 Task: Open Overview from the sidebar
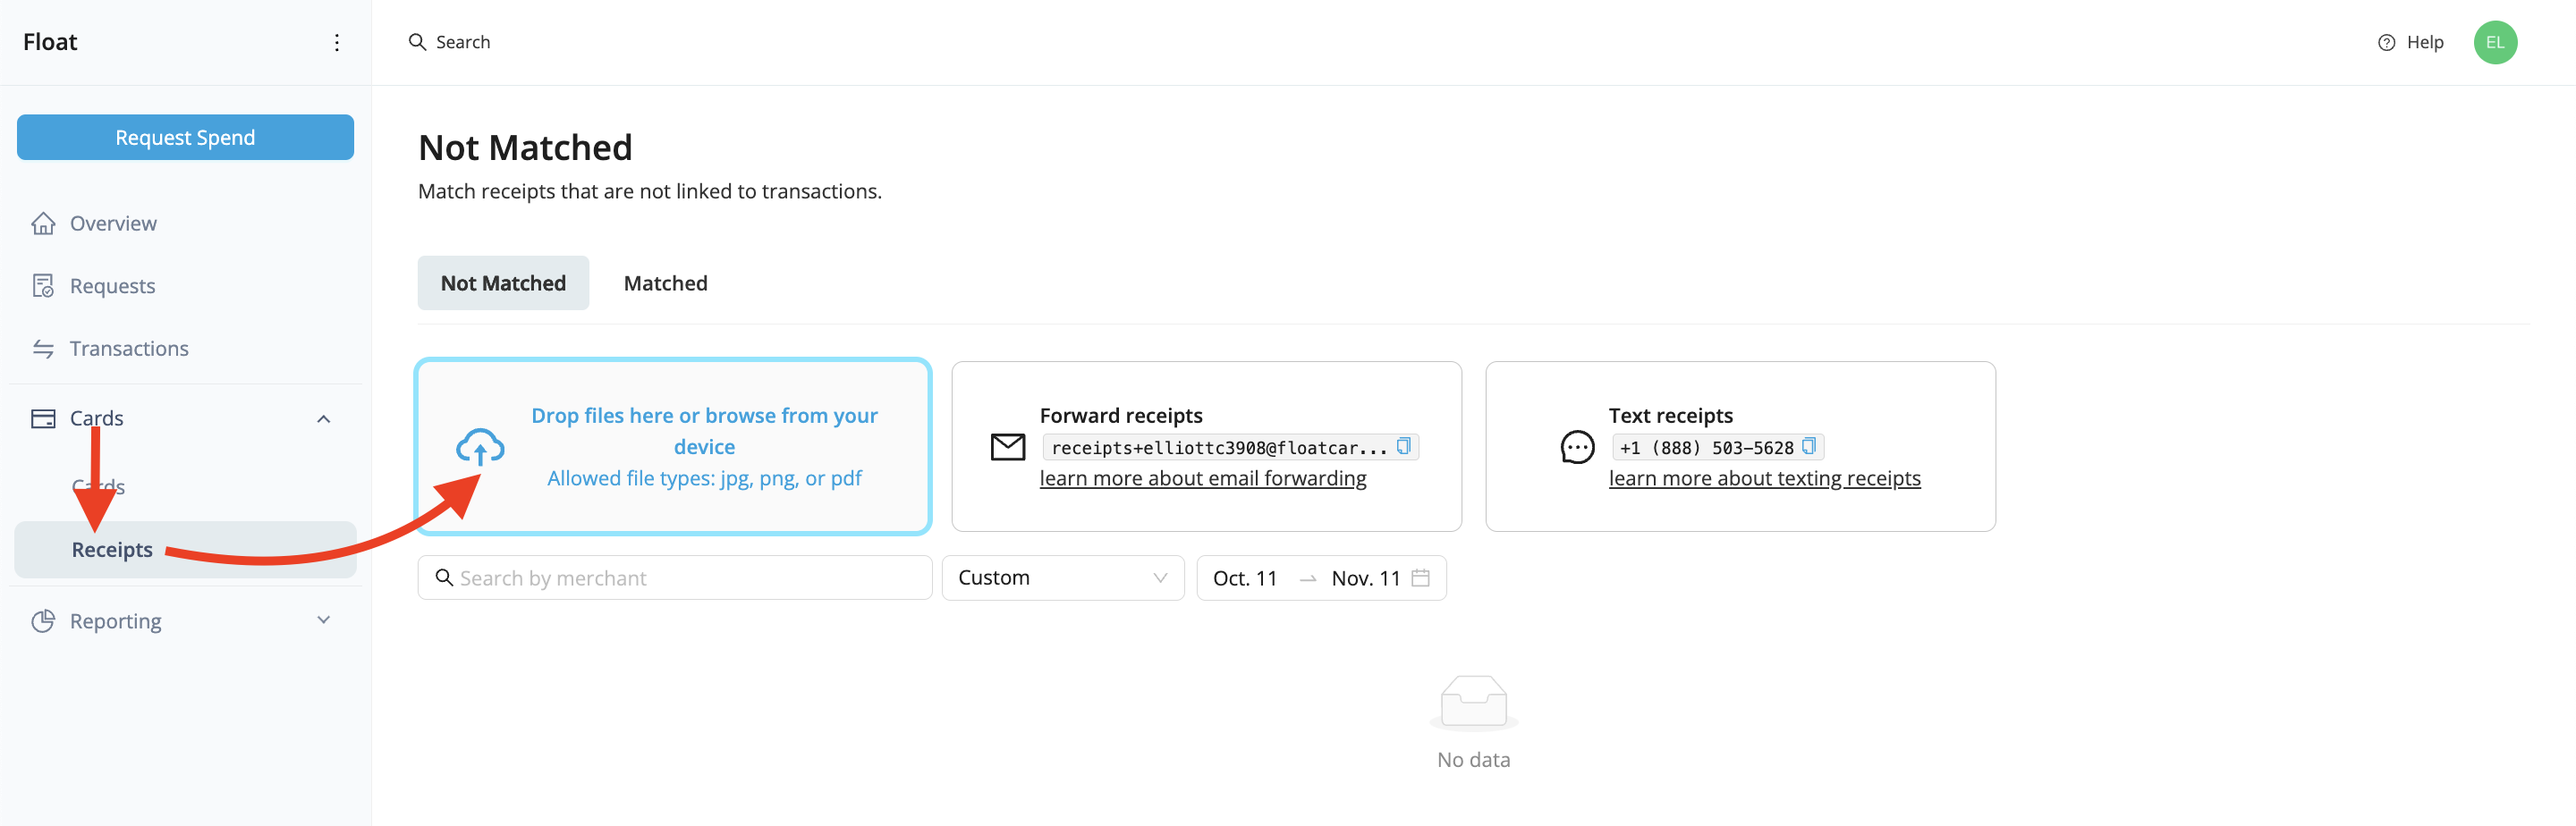[113, 223]
